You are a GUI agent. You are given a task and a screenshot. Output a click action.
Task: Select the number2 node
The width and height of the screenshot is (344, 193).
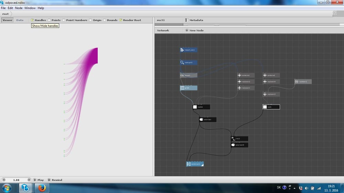click(303, 81)
